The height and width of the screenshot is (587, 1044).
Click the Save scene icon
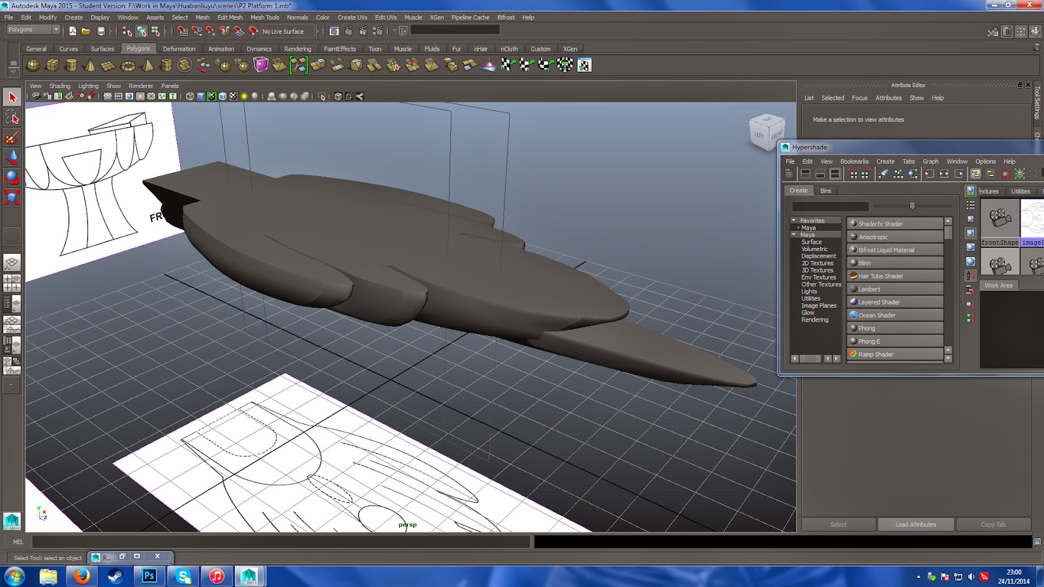pyautogui.click(x=100, y=31)
